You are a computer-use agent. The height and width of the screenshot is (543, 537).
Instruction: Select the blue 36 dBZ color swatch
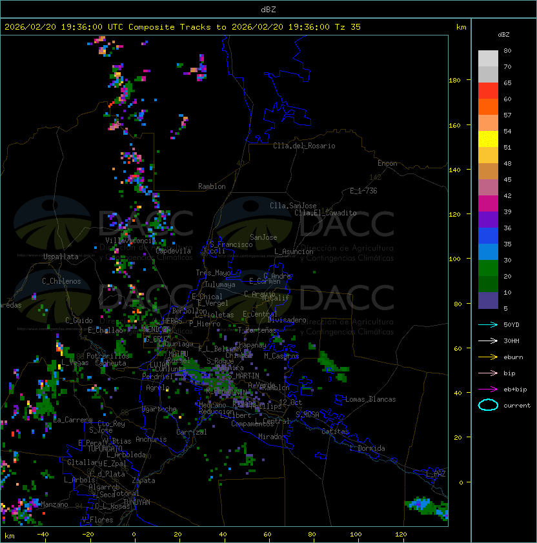[x=488, y=236]
